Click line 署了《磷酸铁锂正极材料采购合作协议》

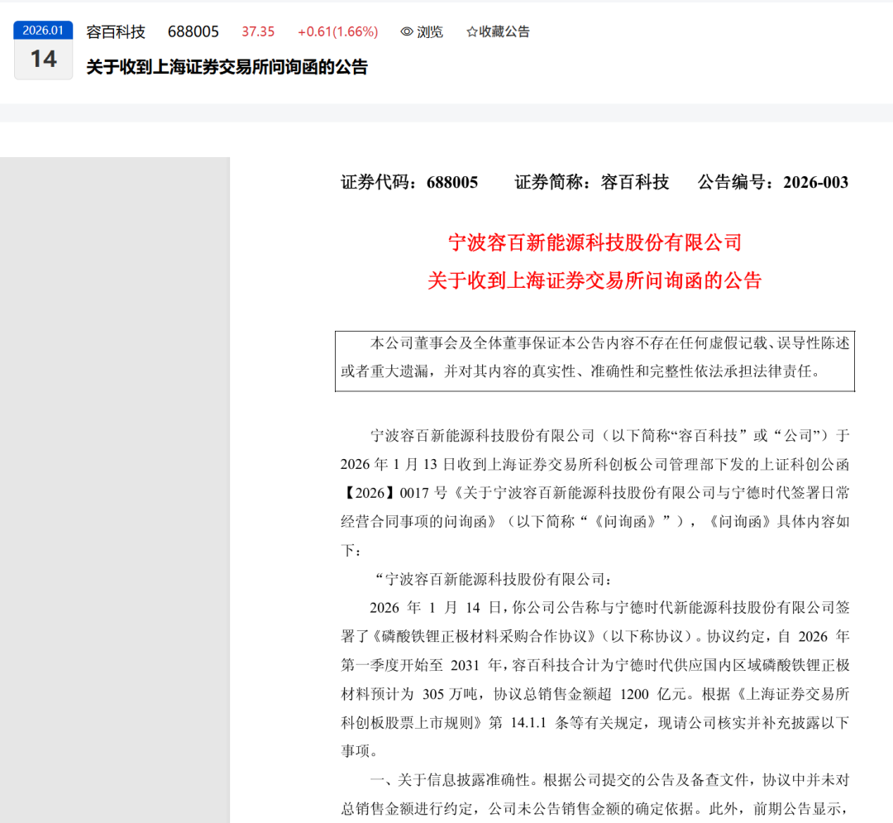(x=595, y=636)
